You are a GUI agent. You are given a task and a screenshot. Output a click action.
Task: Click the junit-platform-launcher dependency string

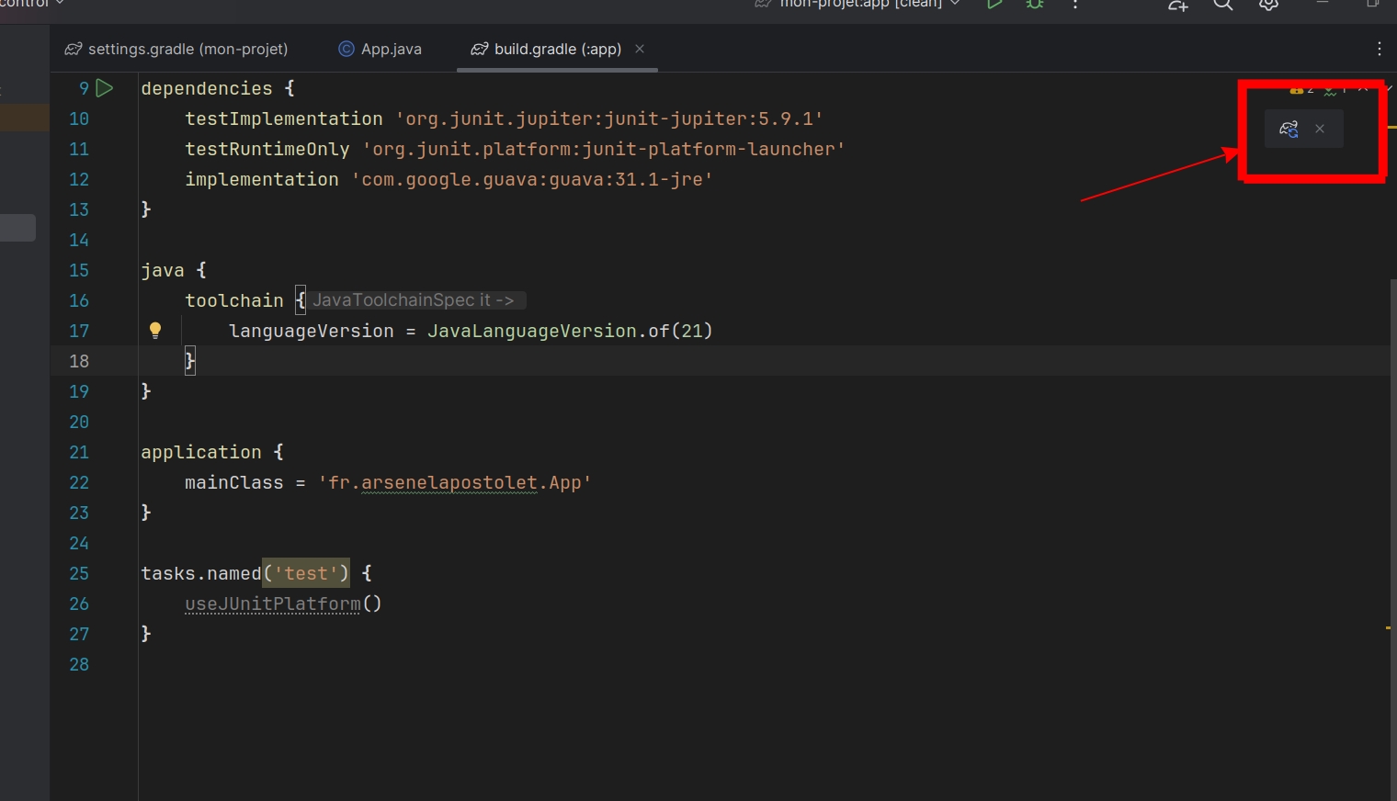604,149
